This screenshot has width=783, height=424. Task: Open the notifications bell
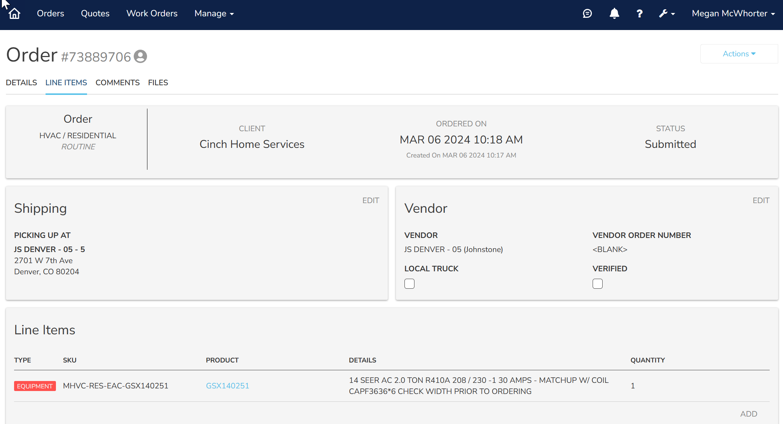(x=614, y=14)
